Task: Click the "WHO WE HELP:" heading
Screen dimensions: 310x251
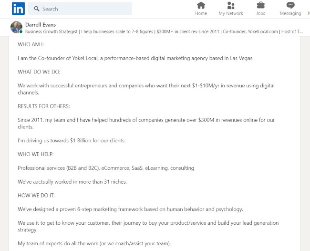Action: click(36, 154)
